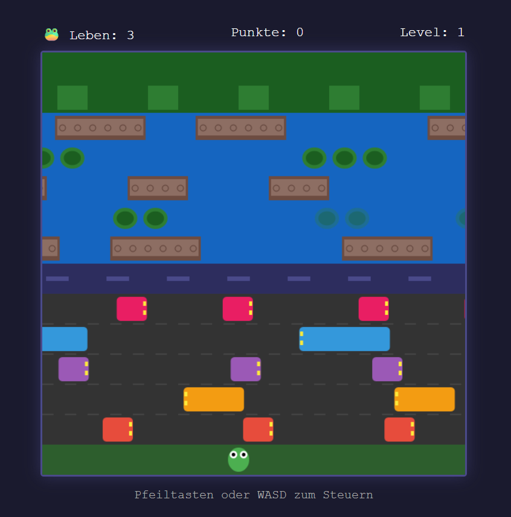Select the "Level: 1" indicator text

click(x=432, y=33)
